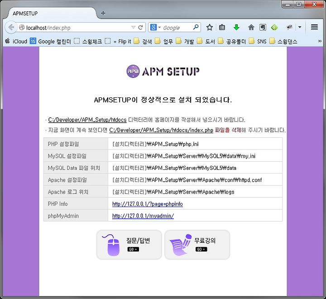
Task: Open a new tab with plus button
Action: [103, 13]
